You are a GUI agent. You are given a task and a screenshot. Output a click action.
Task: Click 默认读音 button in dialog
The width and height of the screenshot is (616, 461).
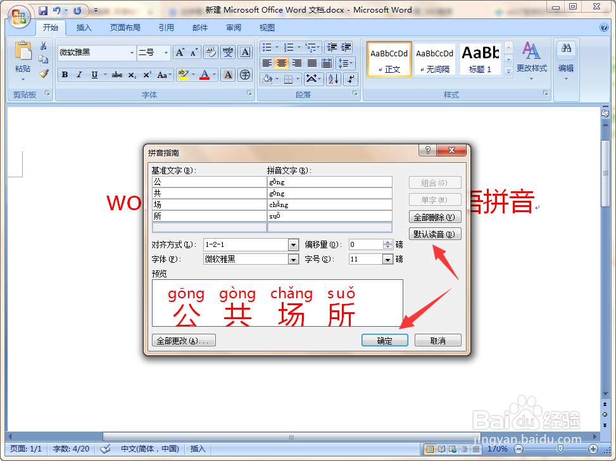(435, 234)
